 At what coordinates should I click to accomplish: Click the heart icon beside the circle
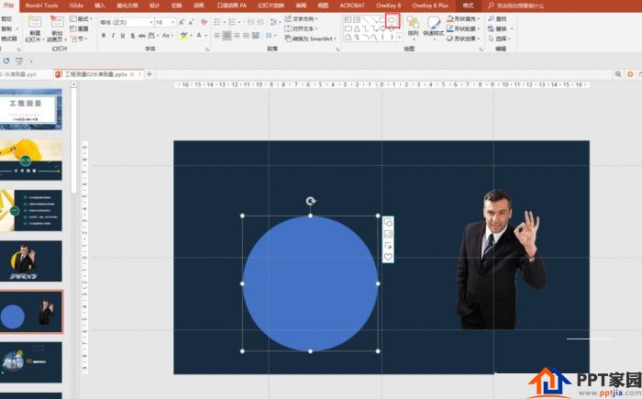[x=388, y=257]
